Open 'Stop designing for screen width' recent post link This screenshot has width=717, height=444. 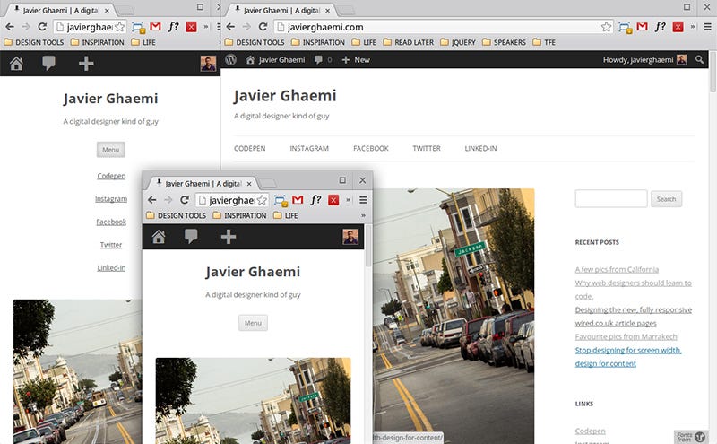[628, 357]
